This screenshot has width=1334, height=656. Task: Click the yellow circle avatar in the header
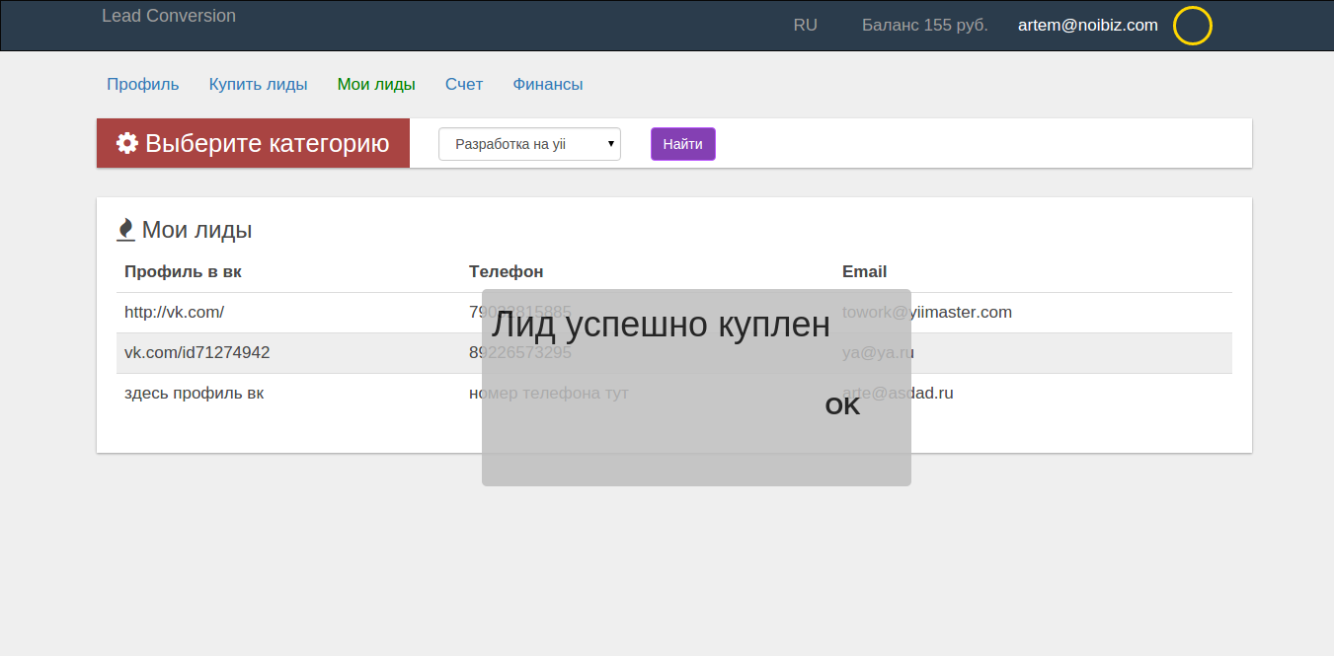coord(1192,26)
